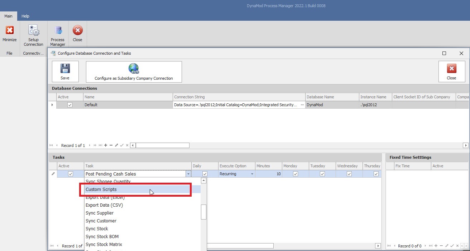Open Setup Connection from the ribbon

(34, 35)
